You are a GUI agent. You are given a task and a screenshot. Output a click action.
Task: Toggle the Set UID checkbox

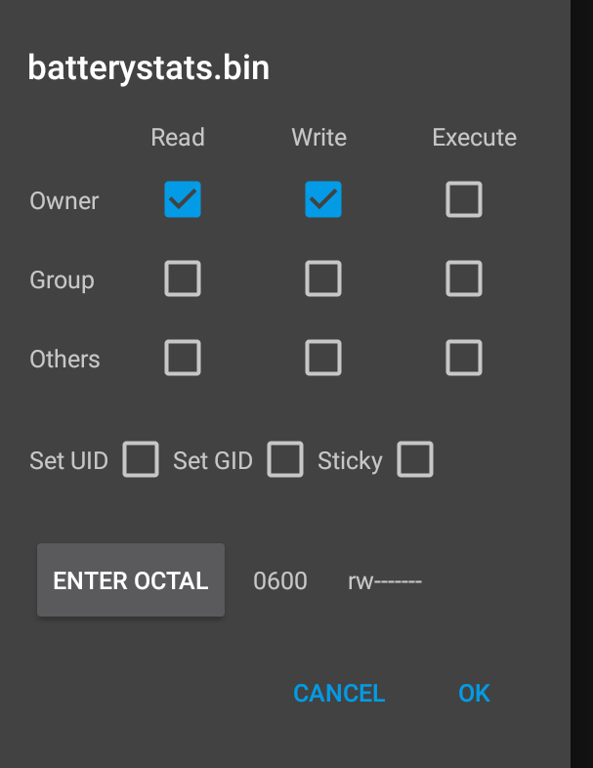click(141, 459)
